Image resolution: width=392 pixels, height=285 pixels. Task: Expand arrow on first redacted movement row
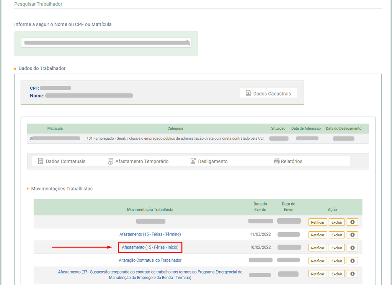click(x=352, y=222)
